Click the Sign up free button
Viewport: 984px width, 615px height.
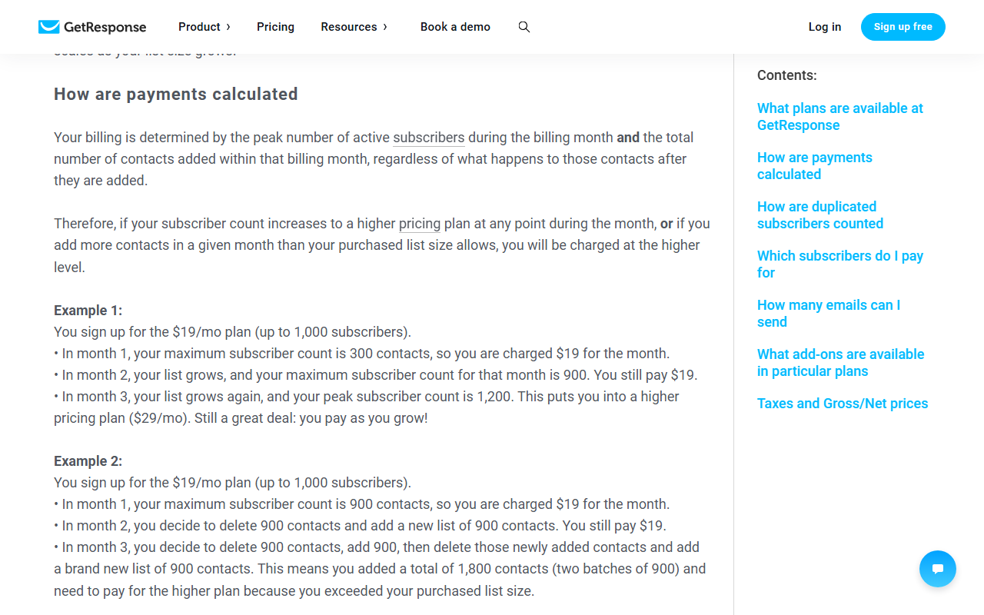903,27
